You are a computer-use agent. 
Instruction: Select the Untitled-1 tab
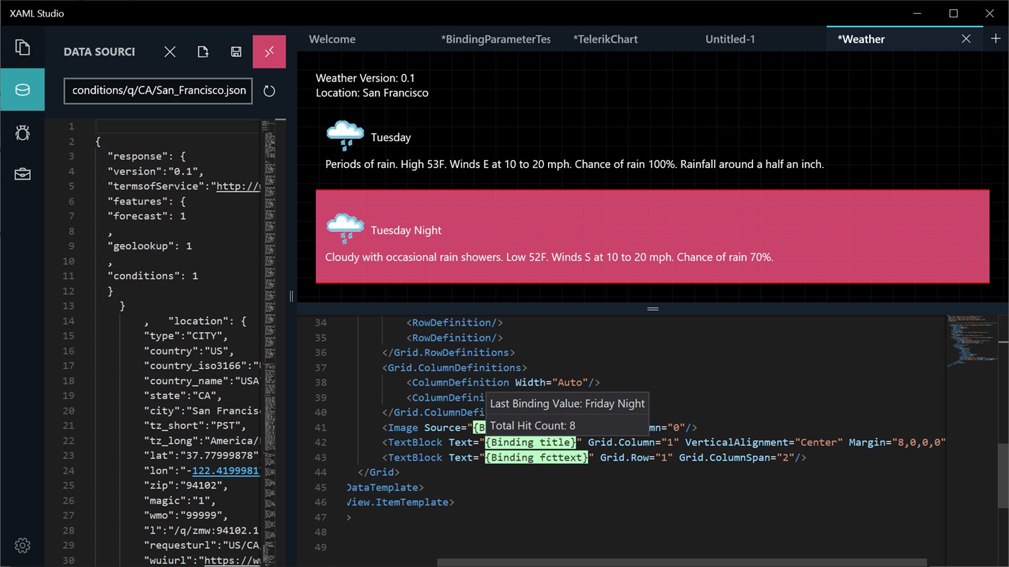tap(730, 39)
